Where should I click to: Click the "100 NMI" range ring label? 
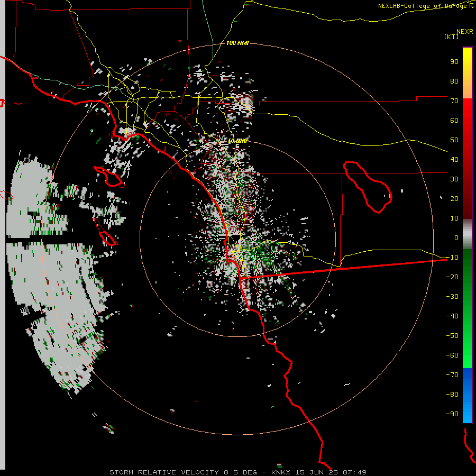point(237,43)
